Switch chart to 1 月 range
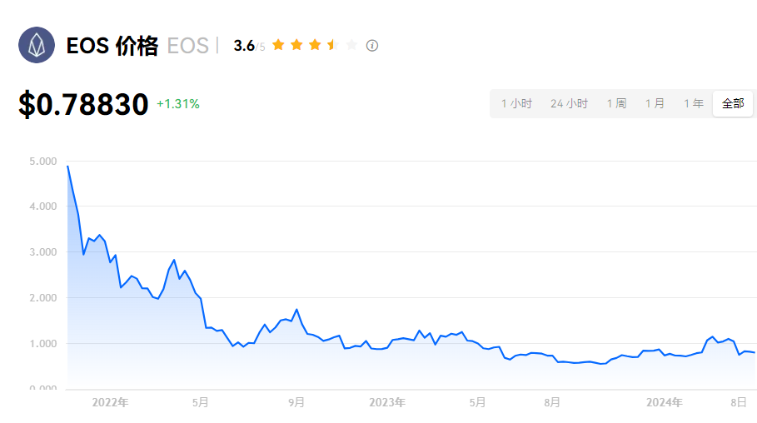Image resolution: width=757 pixels, height=423 pixels. (x=655, y=104)
